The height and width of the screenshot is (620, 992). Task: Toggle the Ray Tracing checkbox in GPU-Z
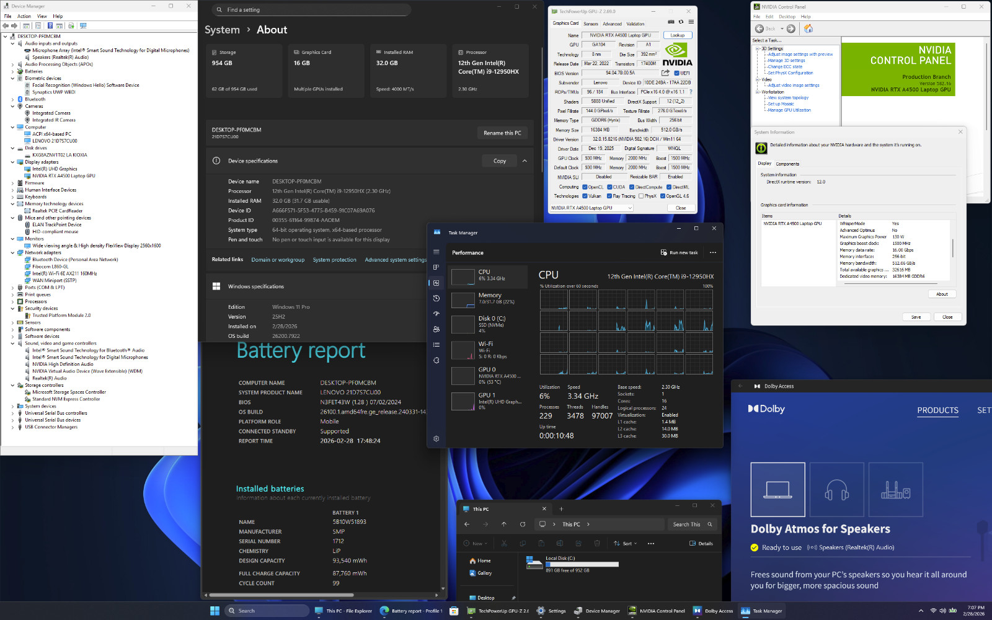609,196
